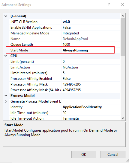The image size is (129, 163).
Task: Collapse the Process Model section
Action: pos(6,96)
